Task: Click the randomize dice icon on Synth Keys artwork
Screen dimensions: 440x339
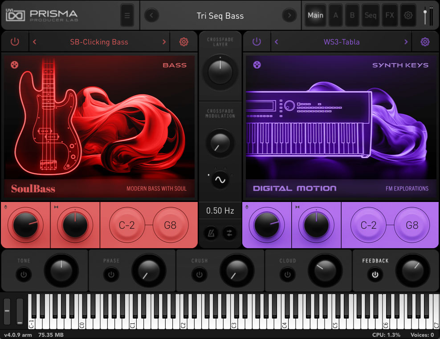Action: [257, 65]
